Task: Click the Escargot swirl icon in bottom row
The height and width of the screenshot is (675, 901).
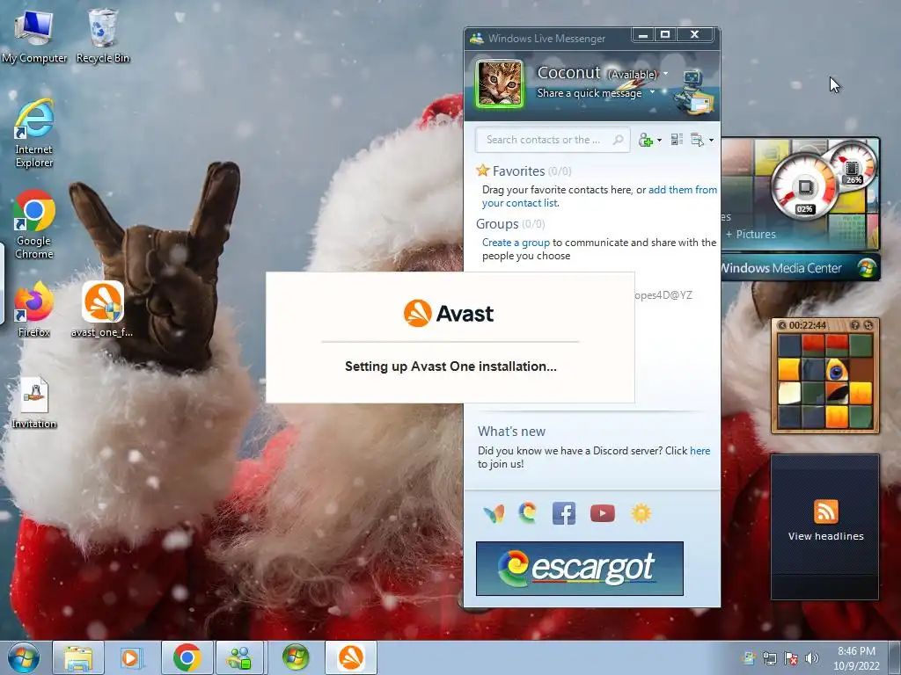Action: [528, 512]
